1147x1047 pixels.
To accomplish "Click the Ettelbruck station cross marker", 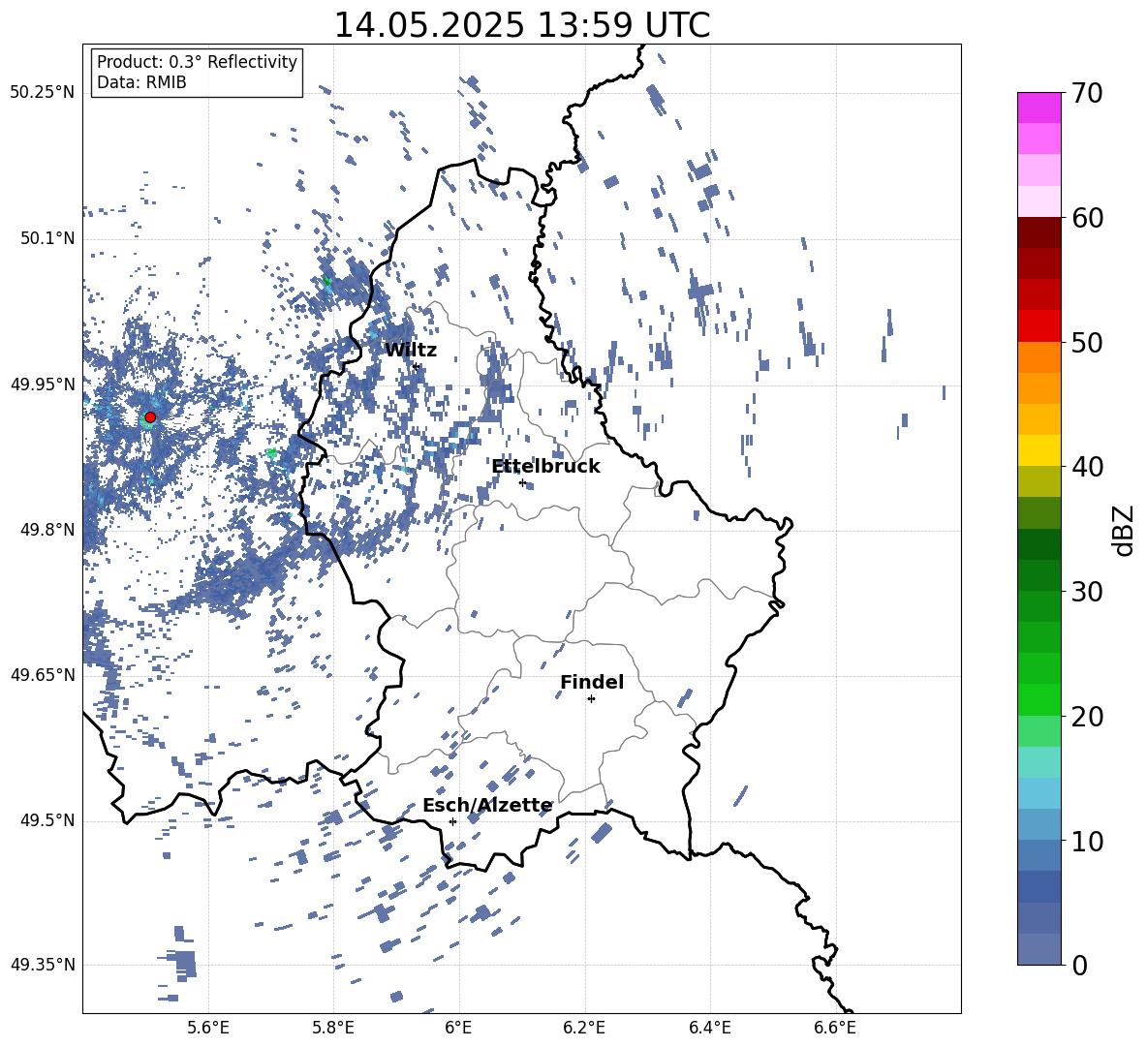I will (522, 482).
